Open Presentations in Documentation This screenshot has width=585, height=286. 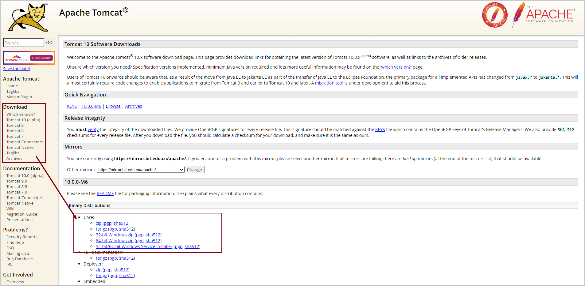pos(19,220)
